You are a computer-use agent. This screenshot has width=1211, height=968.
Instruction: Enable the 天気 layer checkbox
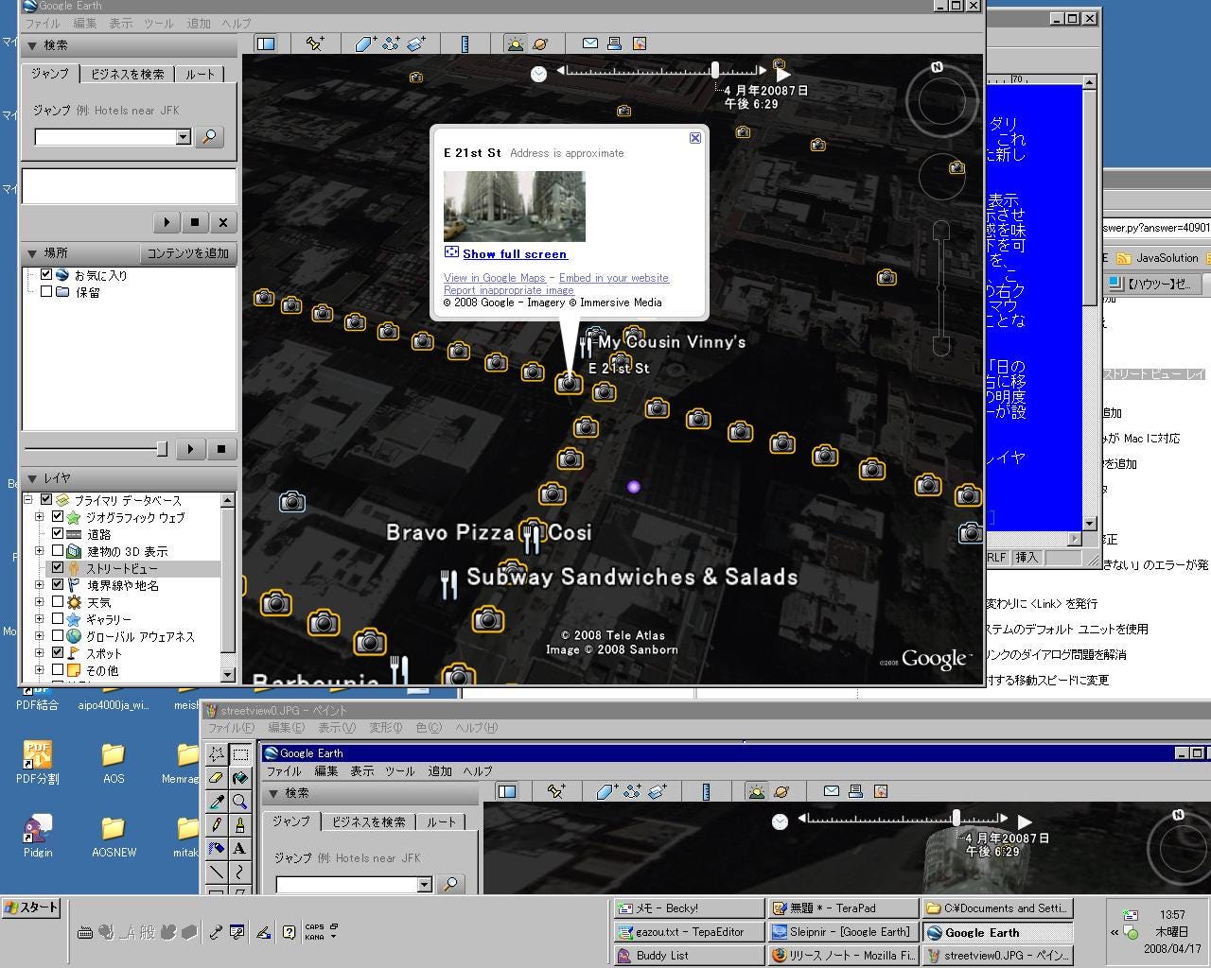click(58, 602)
